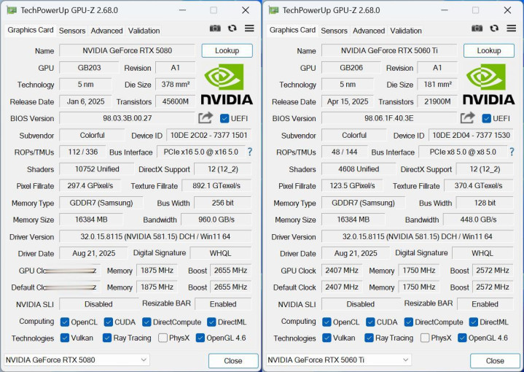Toggle OpenGL 4.6 checkbox in RTX 5060 Ti window

coord(462,338)
